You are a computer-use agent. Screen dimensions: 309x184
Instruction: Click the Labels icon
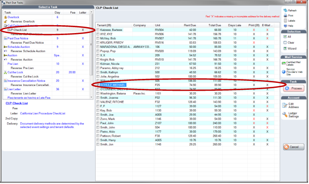pyautogui.click(x=285, y=21)
